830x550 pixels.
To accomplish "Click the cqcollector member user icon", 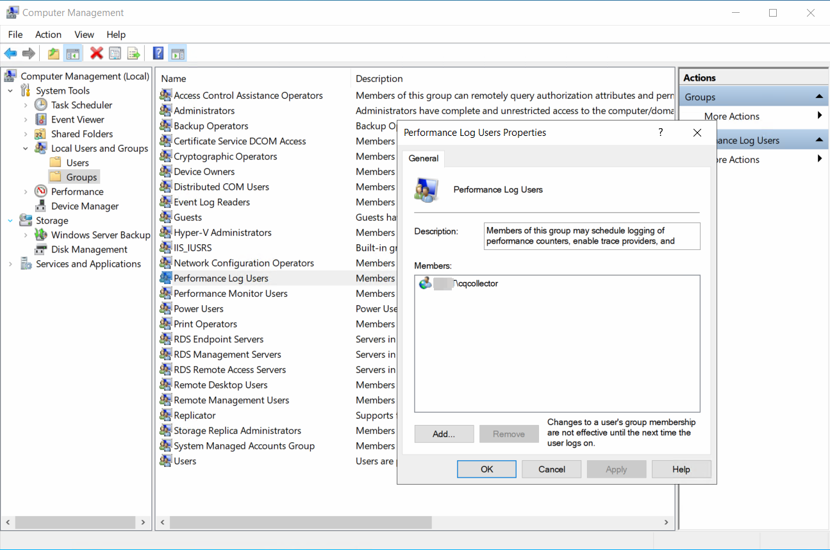I will coord(425,283).
